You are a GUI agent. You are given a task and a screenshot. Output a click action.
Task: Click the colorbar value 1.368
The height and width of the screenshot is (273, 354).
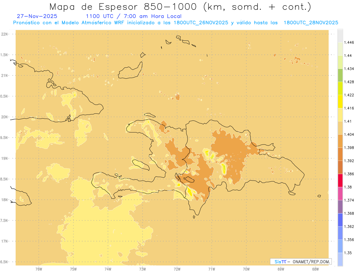pyautogui.click(x=349, y=213)
